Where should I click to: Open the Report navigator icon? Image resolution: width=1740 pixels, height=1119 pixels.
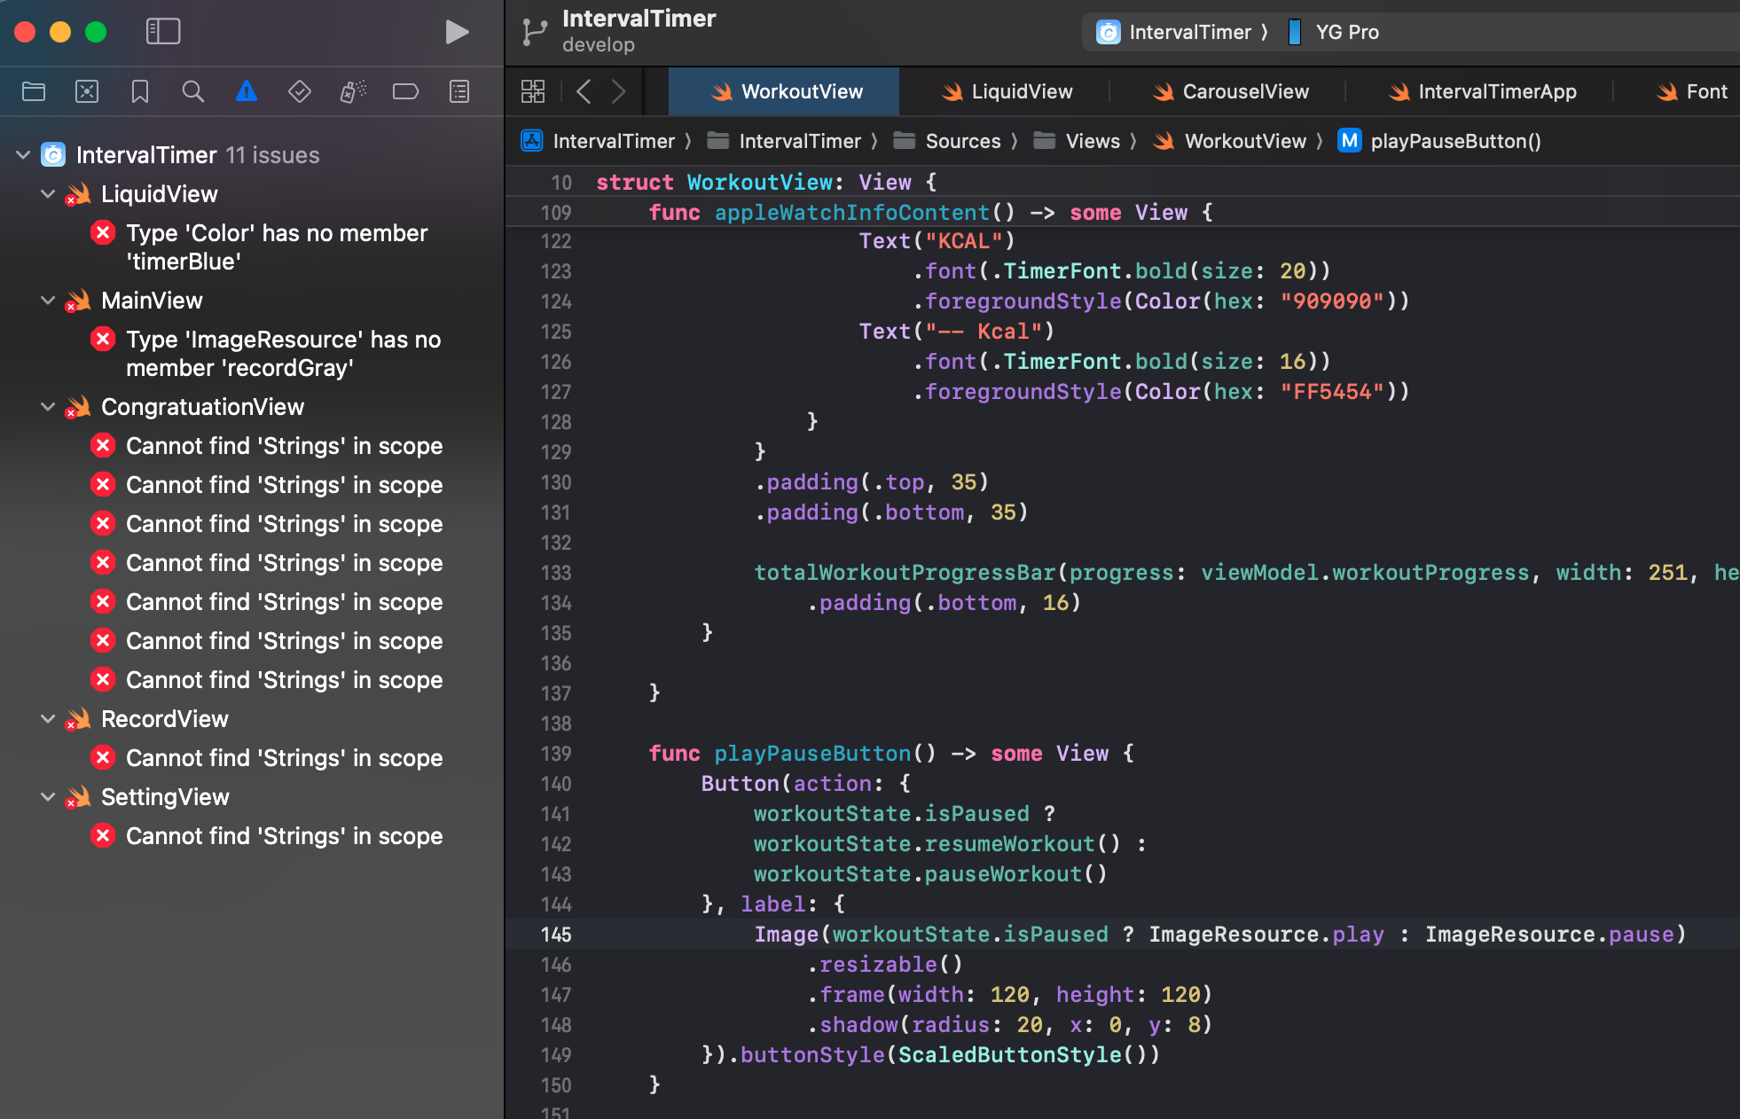pyautogui.click(x=459, y=91)
